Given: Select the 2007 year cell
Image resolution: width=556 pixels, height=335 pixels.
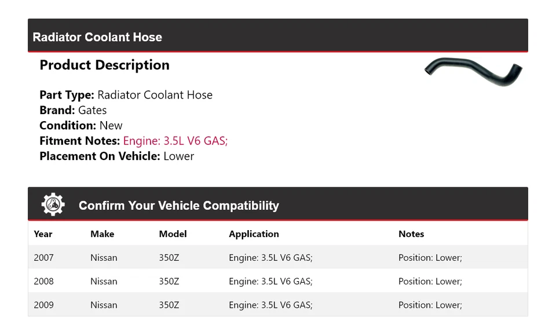Looking at the screenshot, I should [43, 258].
